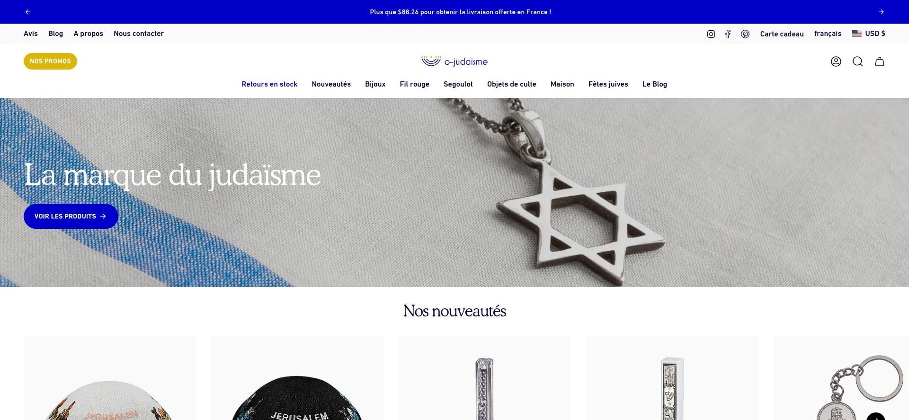The image size is (909, 420).
Task: Open the Pinterest icon link
Action: point(745,34)
